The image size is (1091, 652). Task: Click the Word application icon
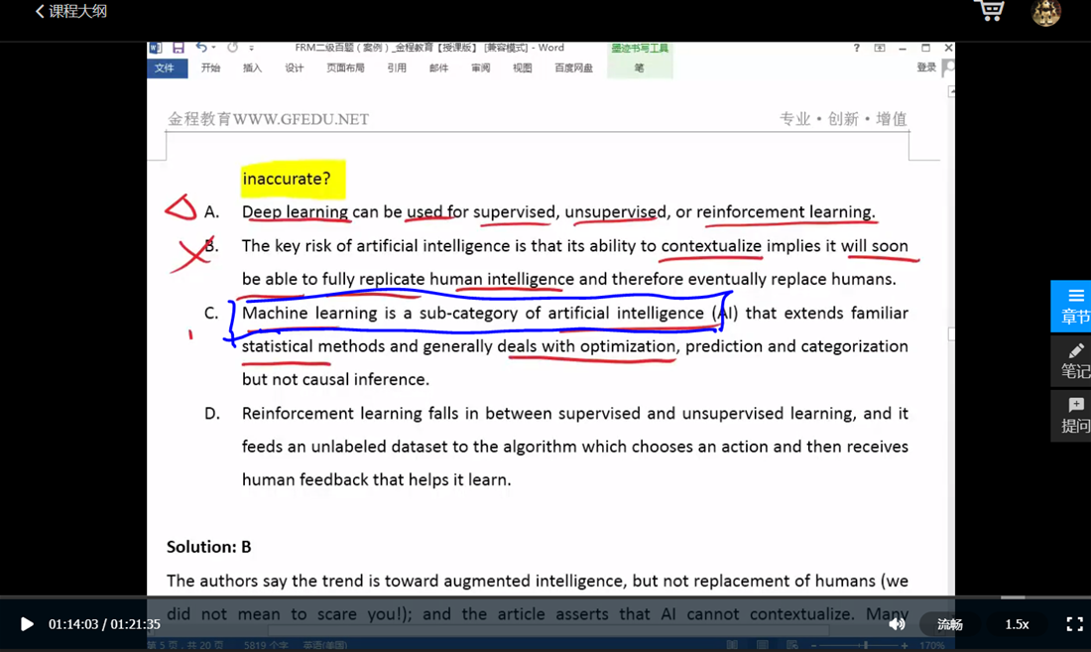(156, 48)
